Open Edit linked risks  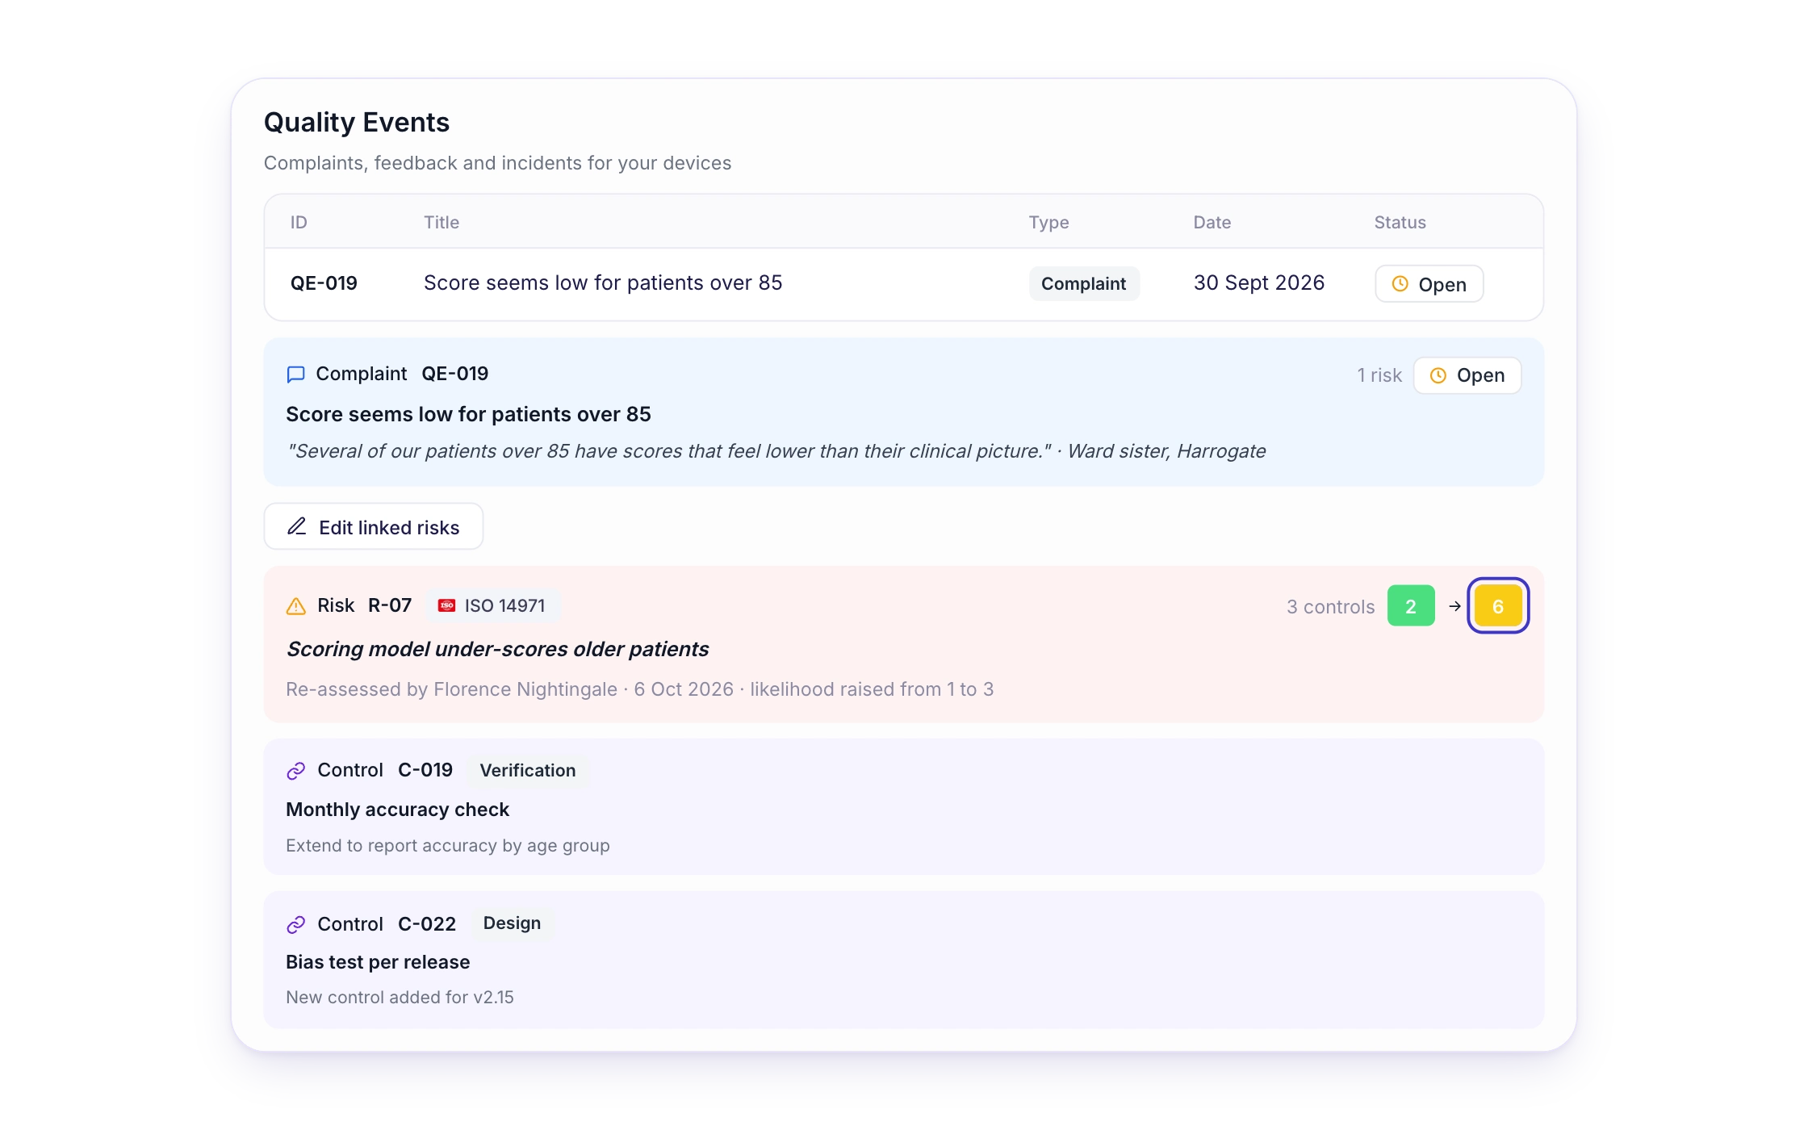tap(374, 526)
